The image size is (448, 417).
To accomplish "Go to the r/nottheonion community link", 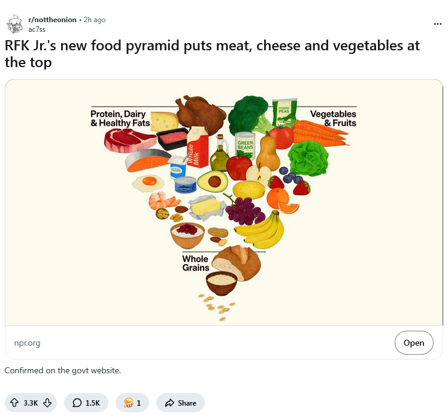I will (x=53, y=20).
